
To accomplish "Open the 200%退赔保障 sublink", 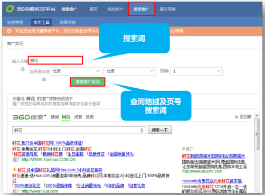I will point(59,185).
